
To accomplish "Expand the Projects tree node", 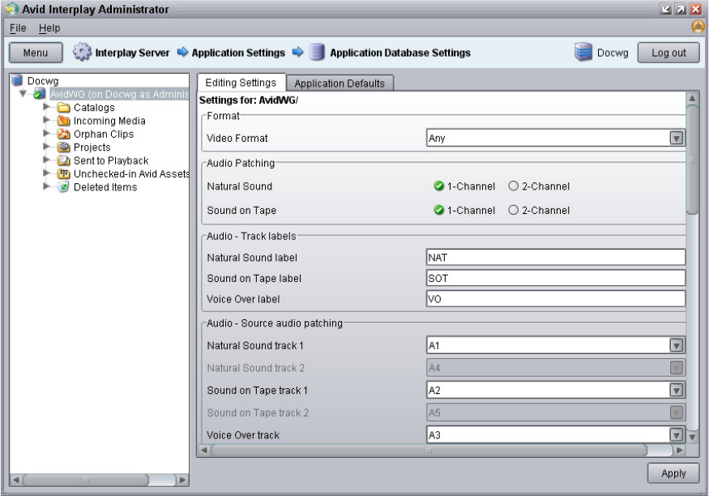I will tap(48, 148).
